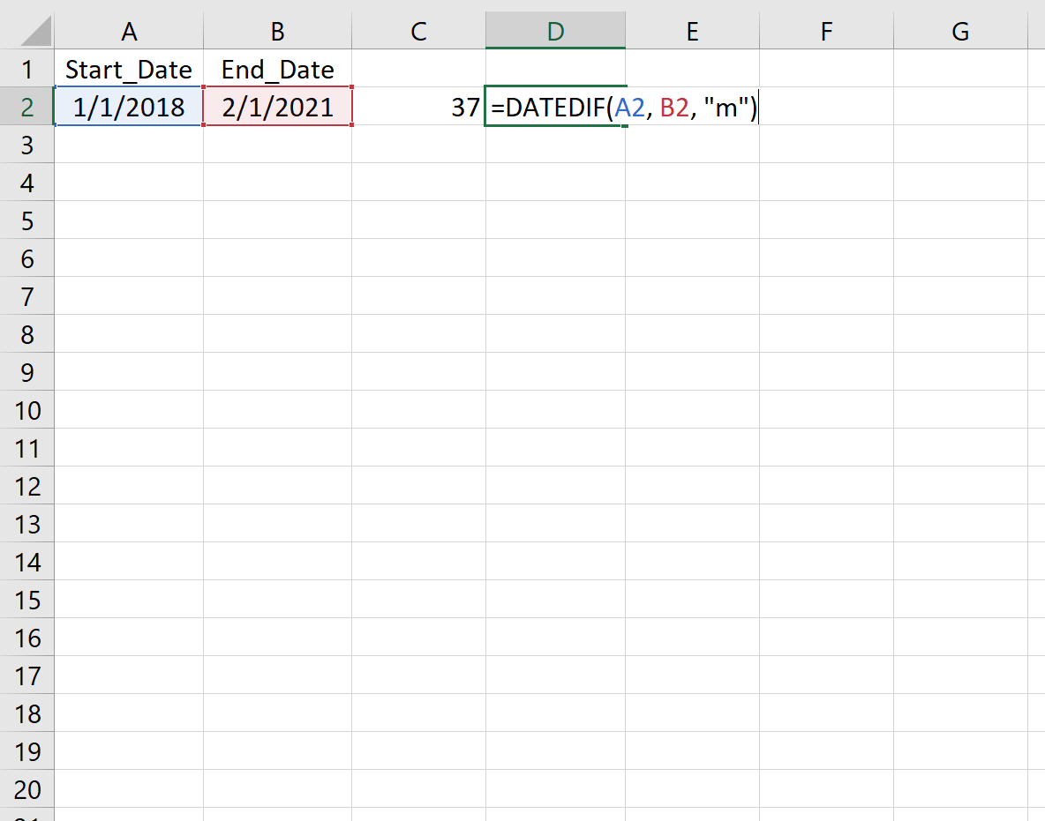Select column A header
Screen dimensions: 1045x821
(129, 30)
